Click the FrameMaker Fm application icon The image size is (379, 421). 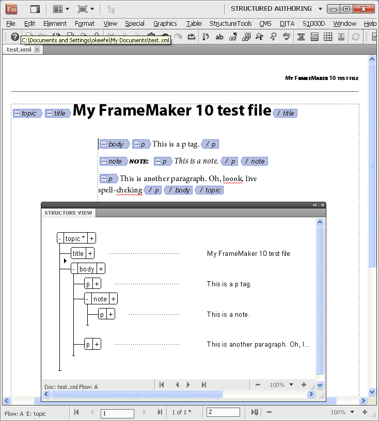[x=11, y=9]
